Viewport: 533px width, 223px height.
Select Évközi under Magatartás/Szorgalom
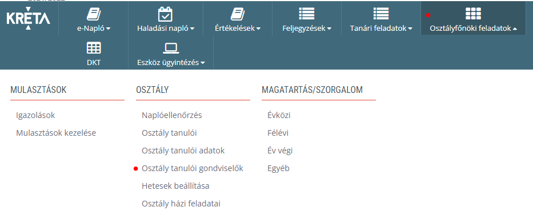(279, 115)
